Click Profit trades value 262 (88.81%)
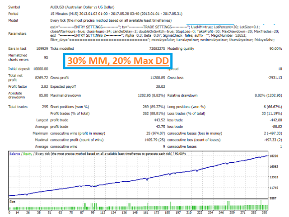289x217 pixels. coord(154,113)
